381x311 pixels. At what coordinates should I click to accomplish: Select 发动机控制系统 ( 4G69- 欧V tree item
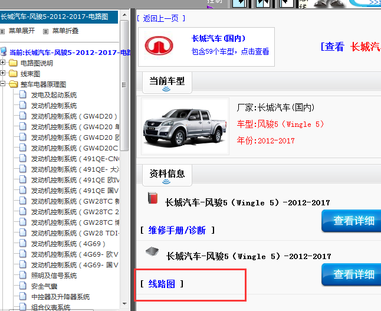[74, 254]
